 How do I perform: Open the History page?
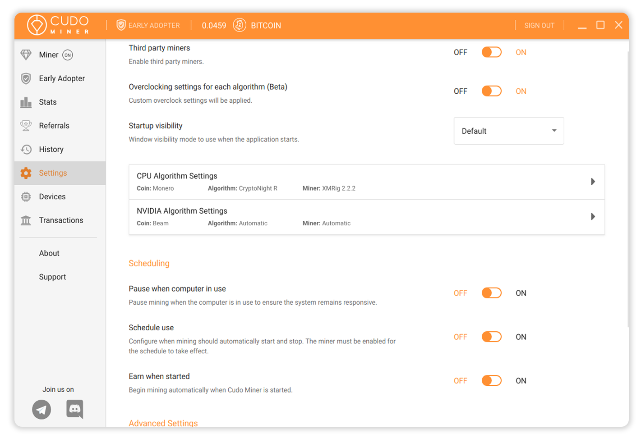[x=60, y=149]
